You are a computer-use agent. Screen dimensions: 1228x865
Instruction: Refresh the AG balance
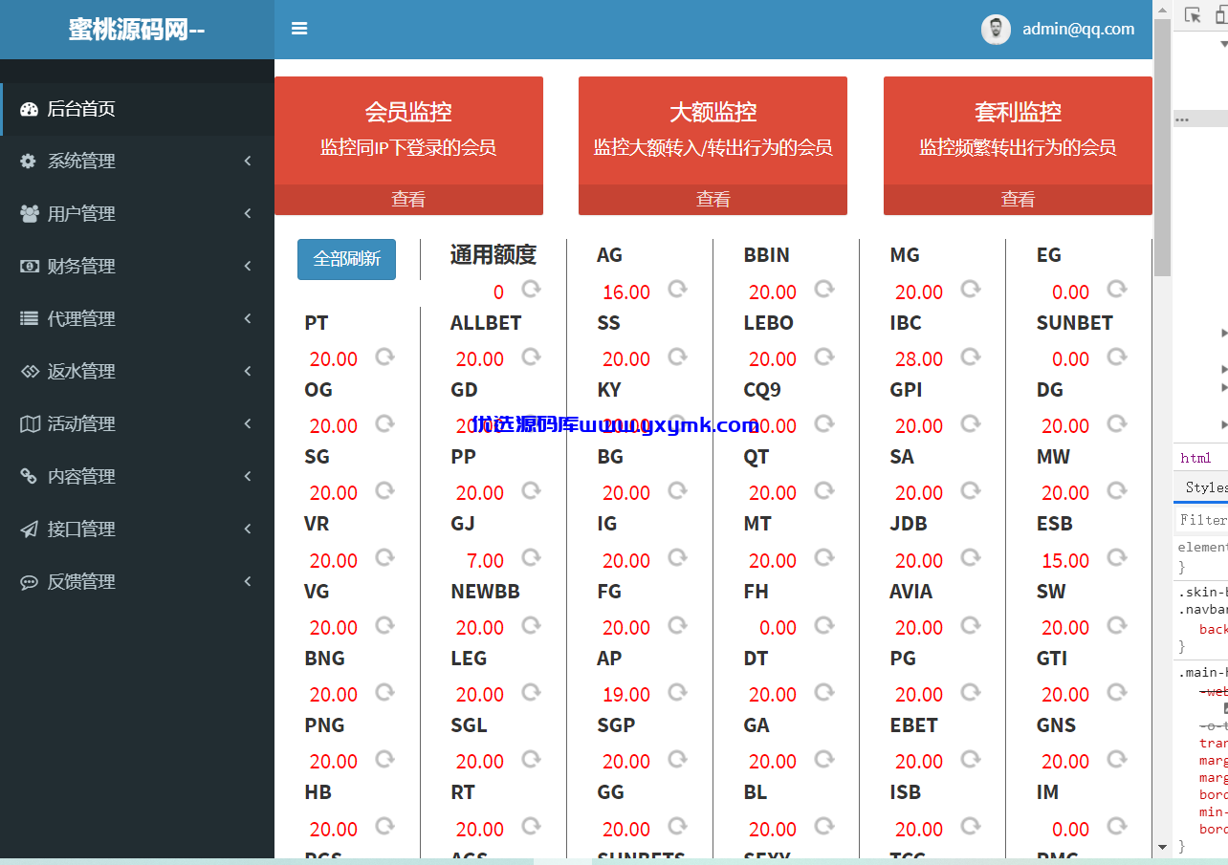[677, 289]
